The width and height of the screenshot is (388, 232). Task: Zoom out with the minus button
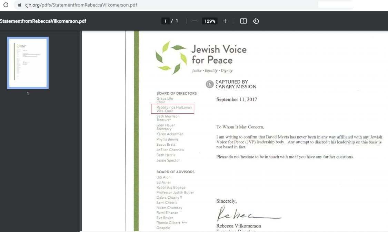pyautogui.click(x=195, y=21)
